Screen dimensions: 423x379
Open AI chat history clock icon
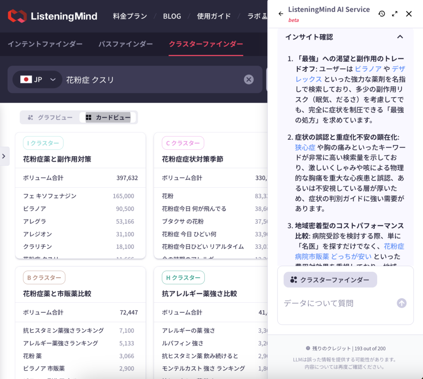coord(382,14)
